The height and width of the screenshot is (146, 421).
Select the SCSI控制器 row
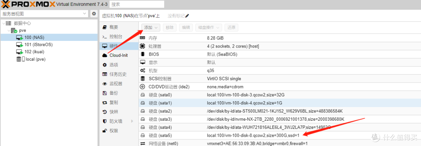[279, 79]
